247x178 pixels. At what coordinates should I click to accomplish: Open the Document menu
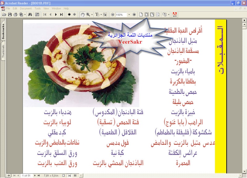[26, 8]
